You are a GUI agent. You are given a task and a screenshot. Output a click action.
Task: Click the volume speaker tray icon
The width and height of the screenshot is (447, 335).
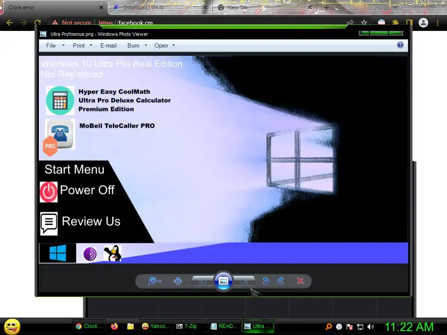point(371,327)
